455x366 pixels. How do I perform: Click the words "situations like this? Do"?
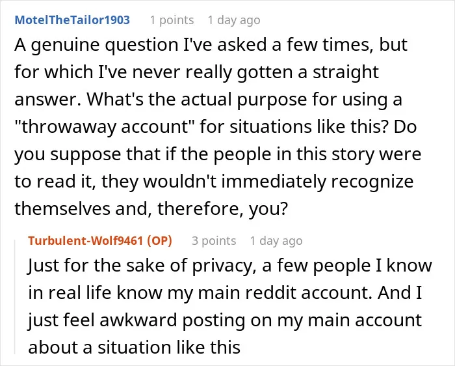click(x=323, y=127)
